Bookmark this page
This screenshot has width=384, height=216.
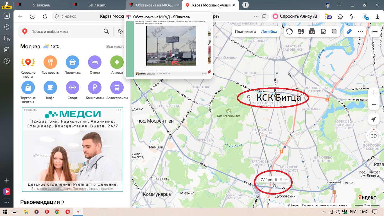264,16
